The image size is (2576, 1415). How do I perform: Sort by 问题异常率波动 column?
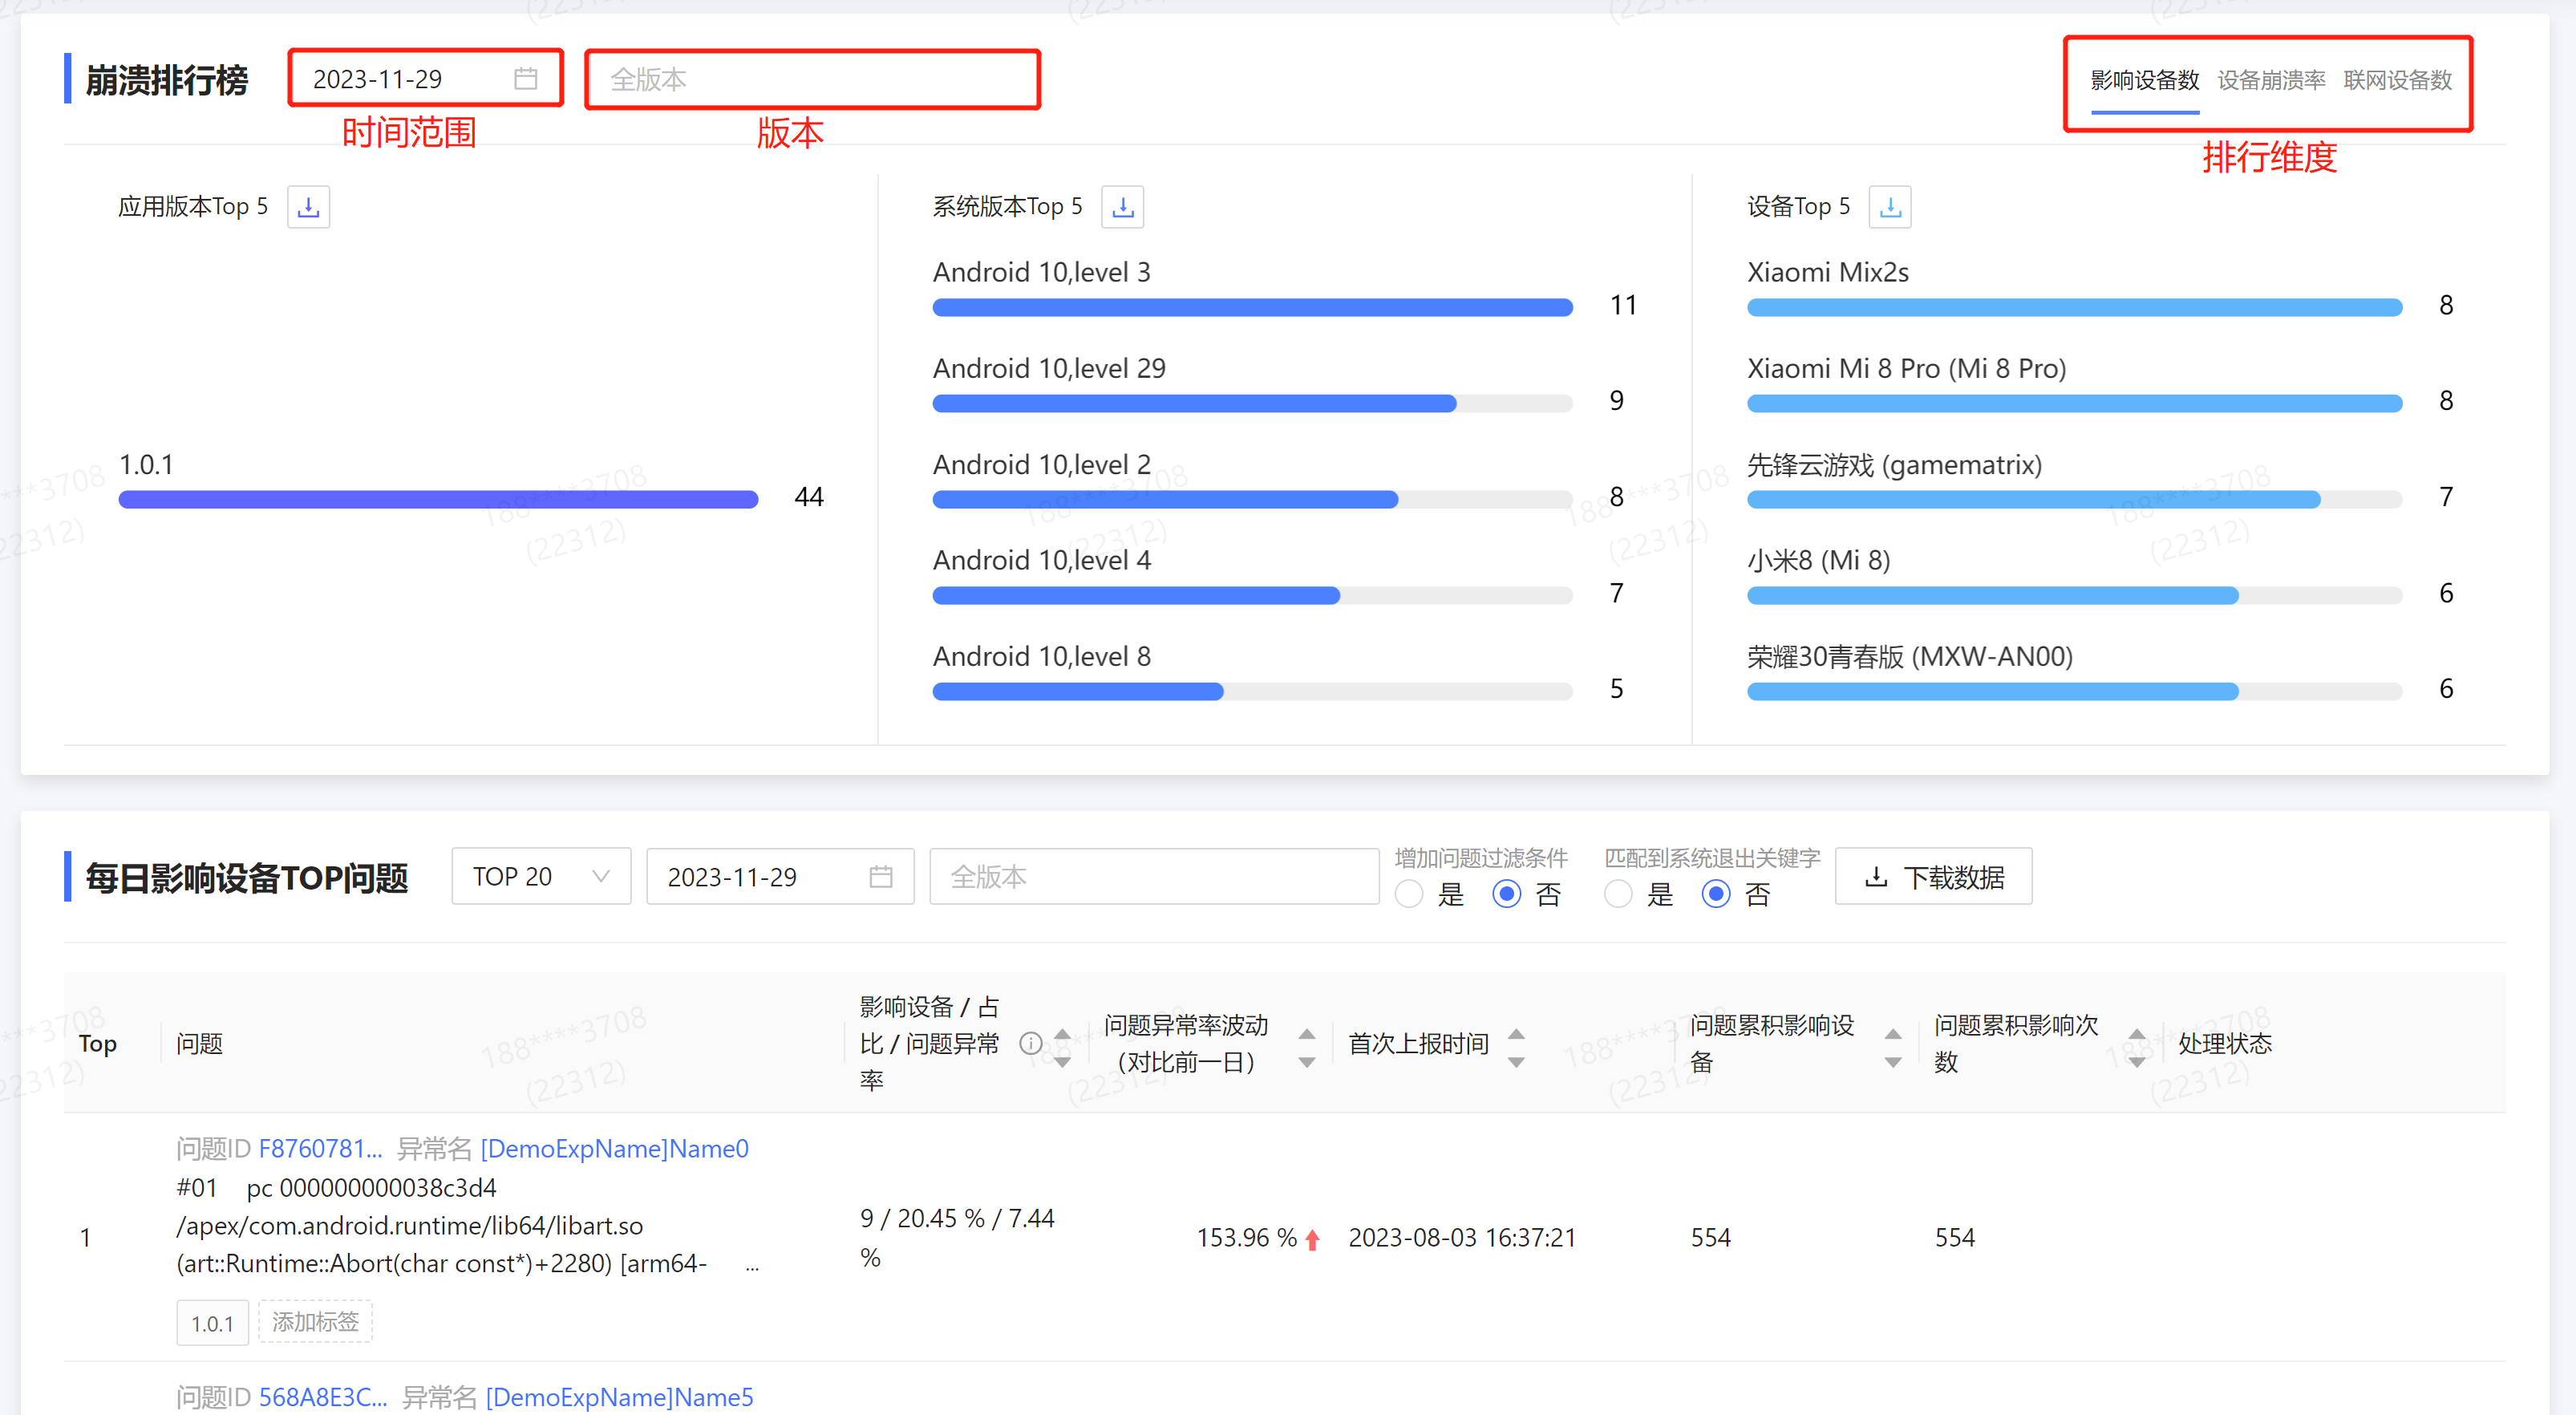[1306, 1047]
